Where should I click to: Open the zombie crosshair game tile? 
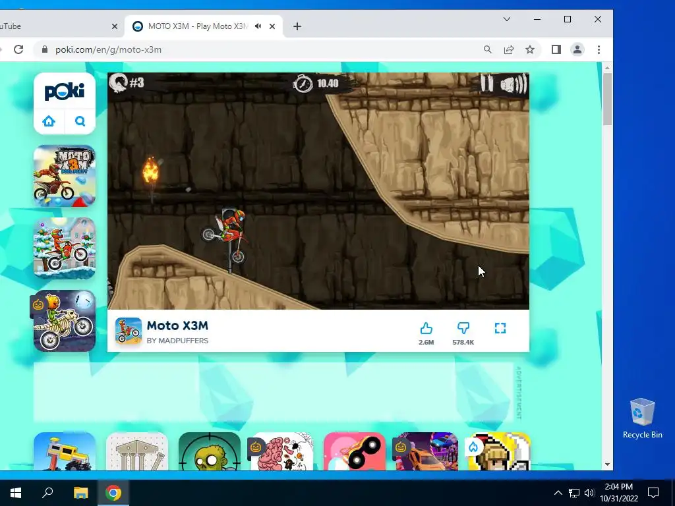[209, 451]
